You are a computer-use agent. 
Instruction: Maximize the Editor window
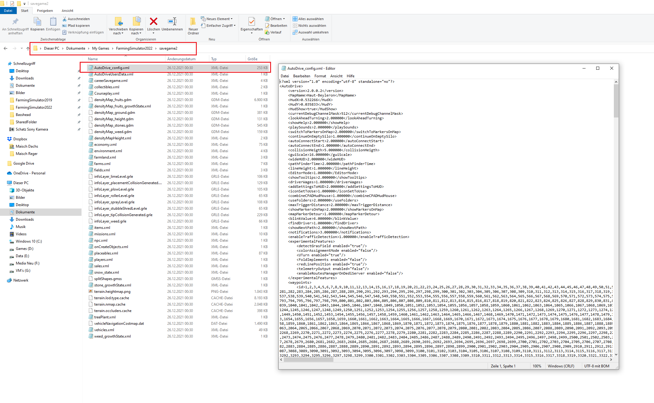click(x=598, y=68)
